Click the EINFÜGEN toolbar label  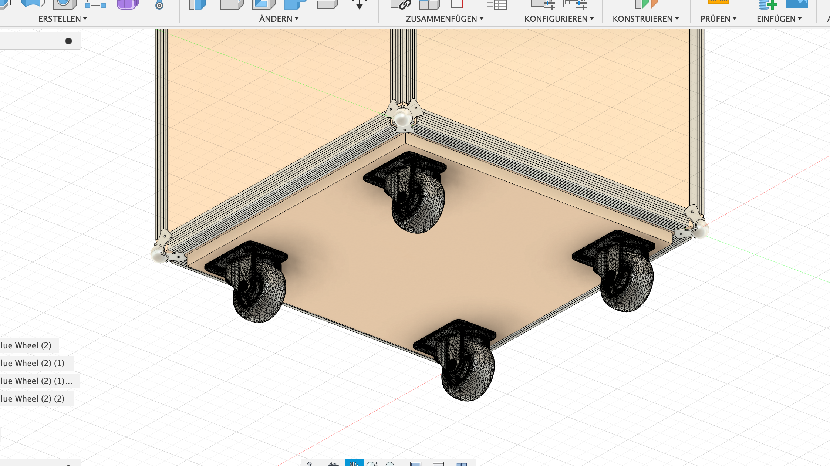(x=779, y=19)
